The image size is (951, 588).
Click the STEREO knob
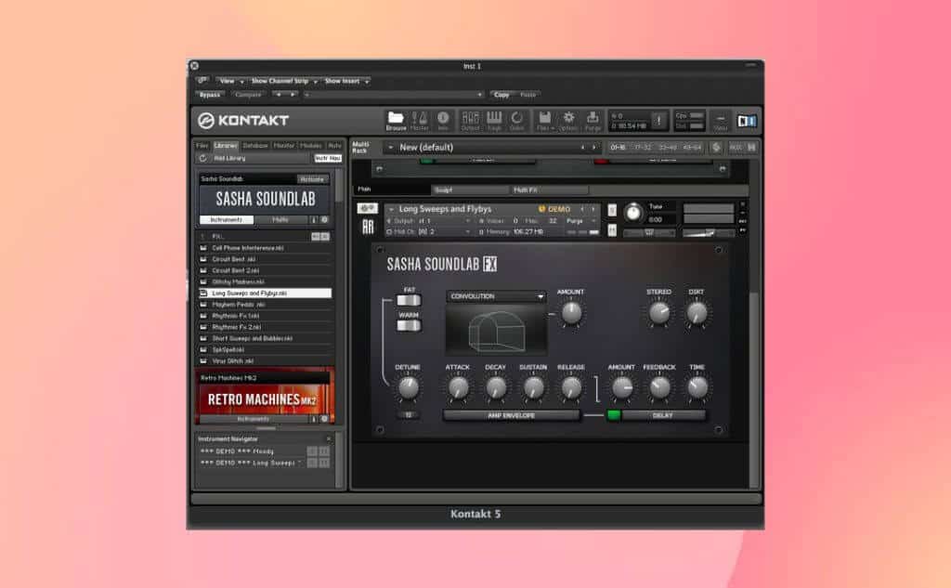(658, 313)
